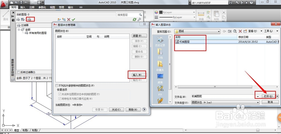
Task: Click the search the web icon in import dialog
Action: tap(235, 31)
